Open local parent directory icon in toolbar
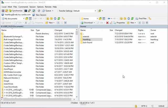168x108 pixels. pos(48,19)
